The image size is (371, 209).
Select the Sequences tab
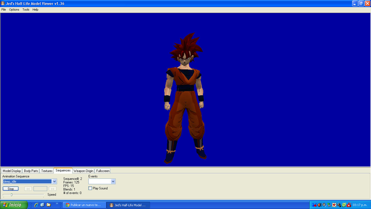point(63,171)
